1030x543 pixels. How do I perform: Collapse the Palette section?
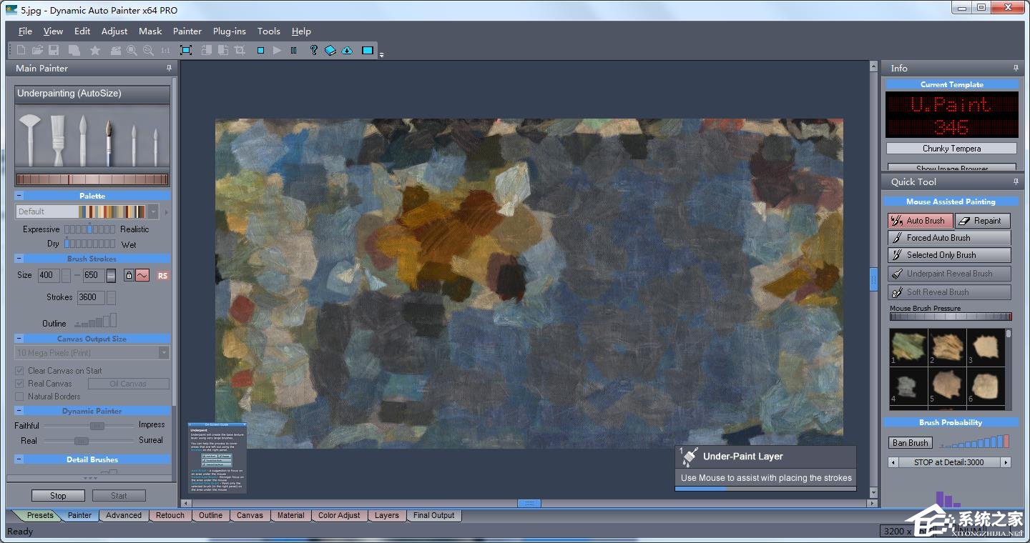tap(19, 196)
